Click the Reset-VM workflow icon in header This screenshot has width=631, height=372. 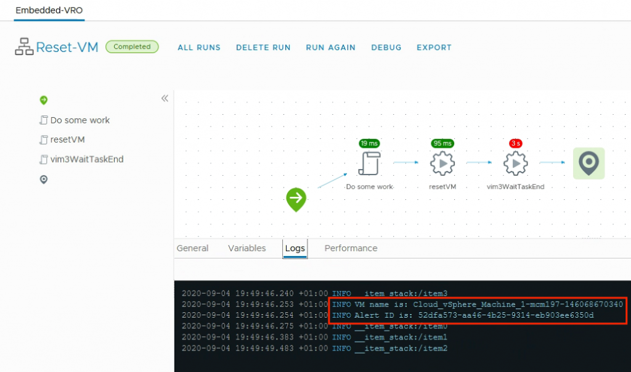[x=24, y=47]
